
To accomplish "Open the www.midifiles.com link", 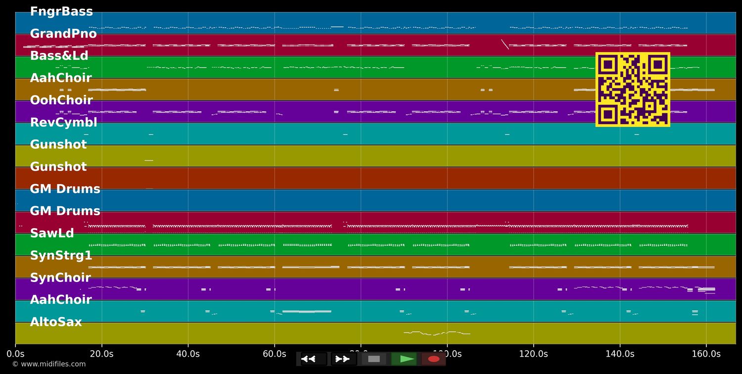I will [x=49, y=364].
